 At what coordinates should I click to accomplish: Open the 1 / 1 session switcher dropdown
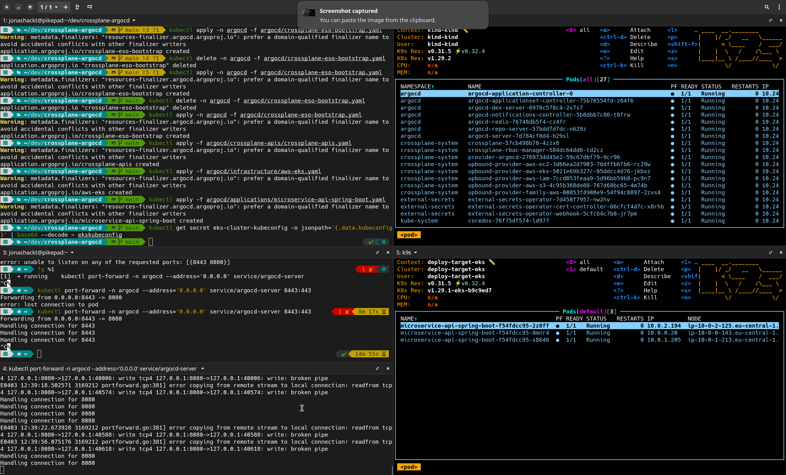point(49,7)
